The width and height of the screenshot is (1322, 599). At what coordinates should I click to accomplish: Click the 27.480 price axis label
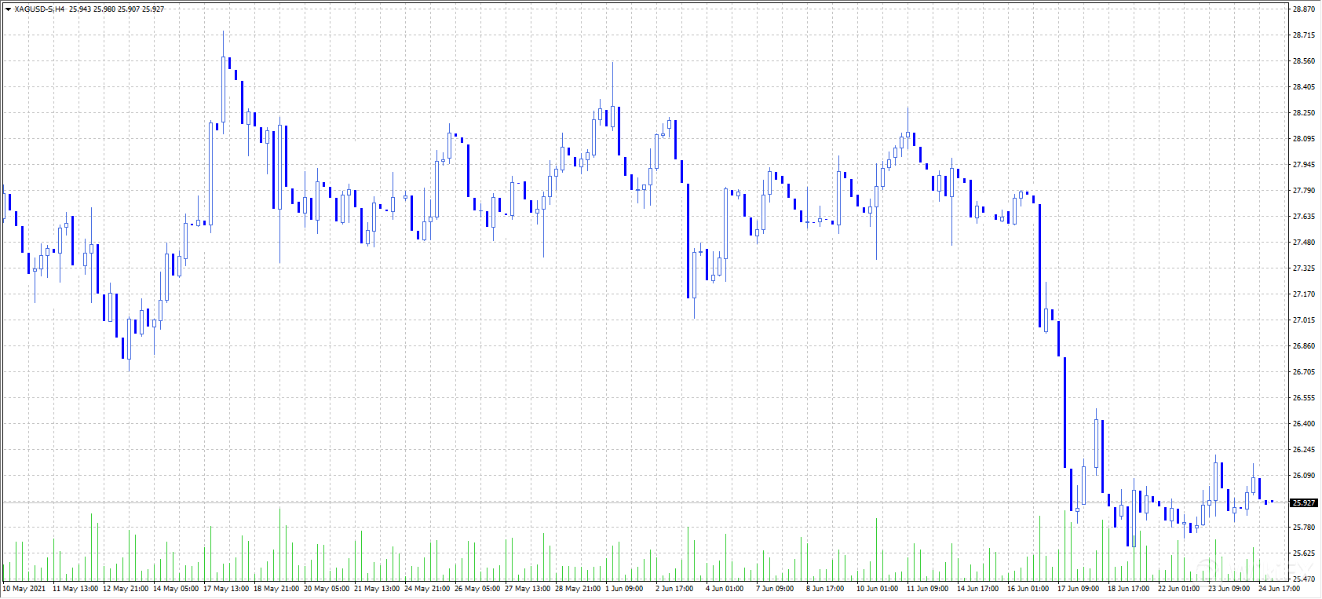click(x=1303, y=243)
